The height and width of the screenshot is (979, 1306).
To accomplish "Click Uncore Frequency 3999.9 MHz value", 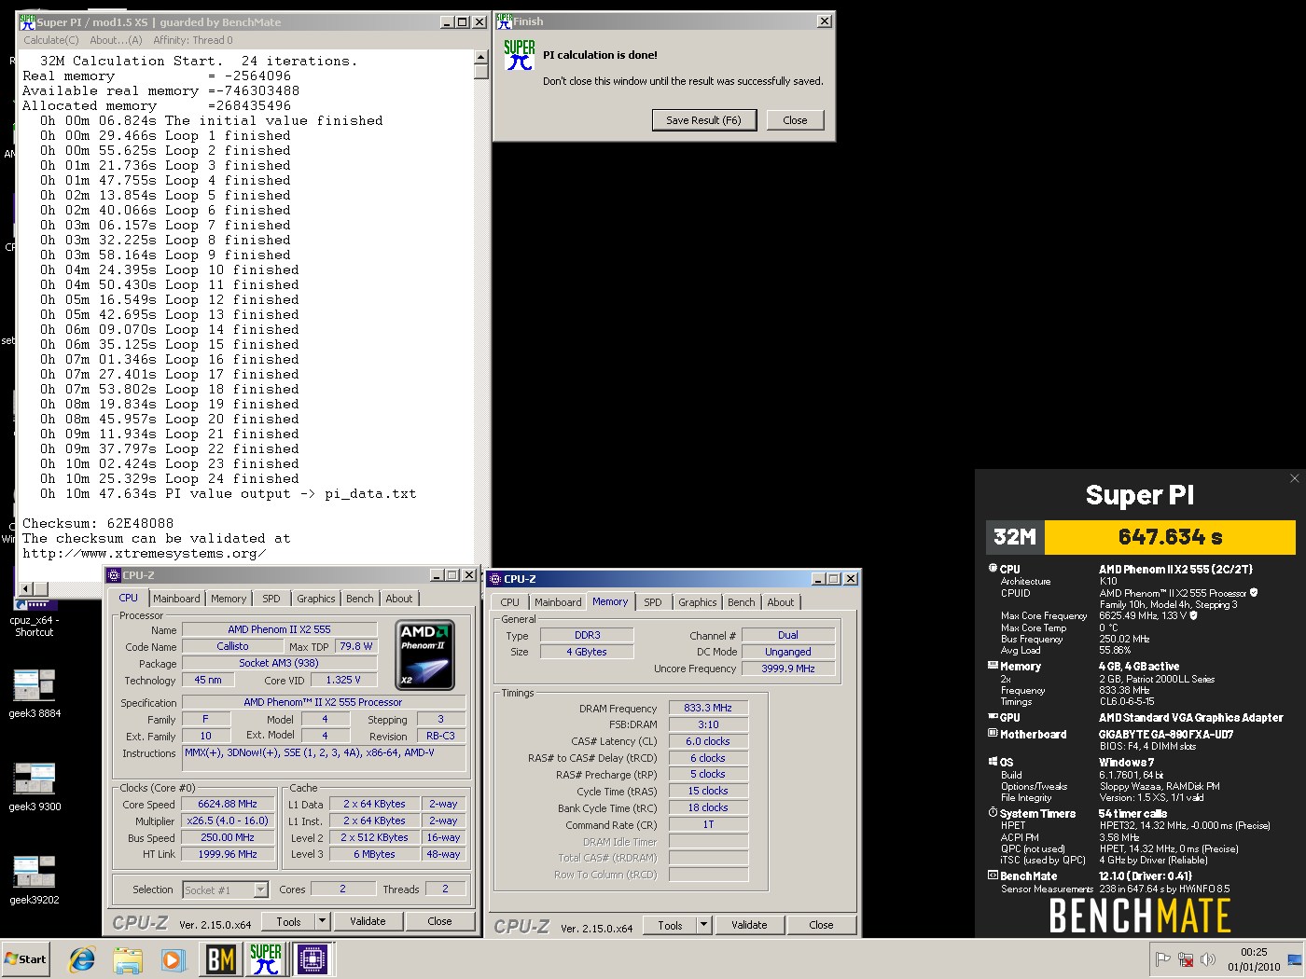I will [x=788, y=669].
